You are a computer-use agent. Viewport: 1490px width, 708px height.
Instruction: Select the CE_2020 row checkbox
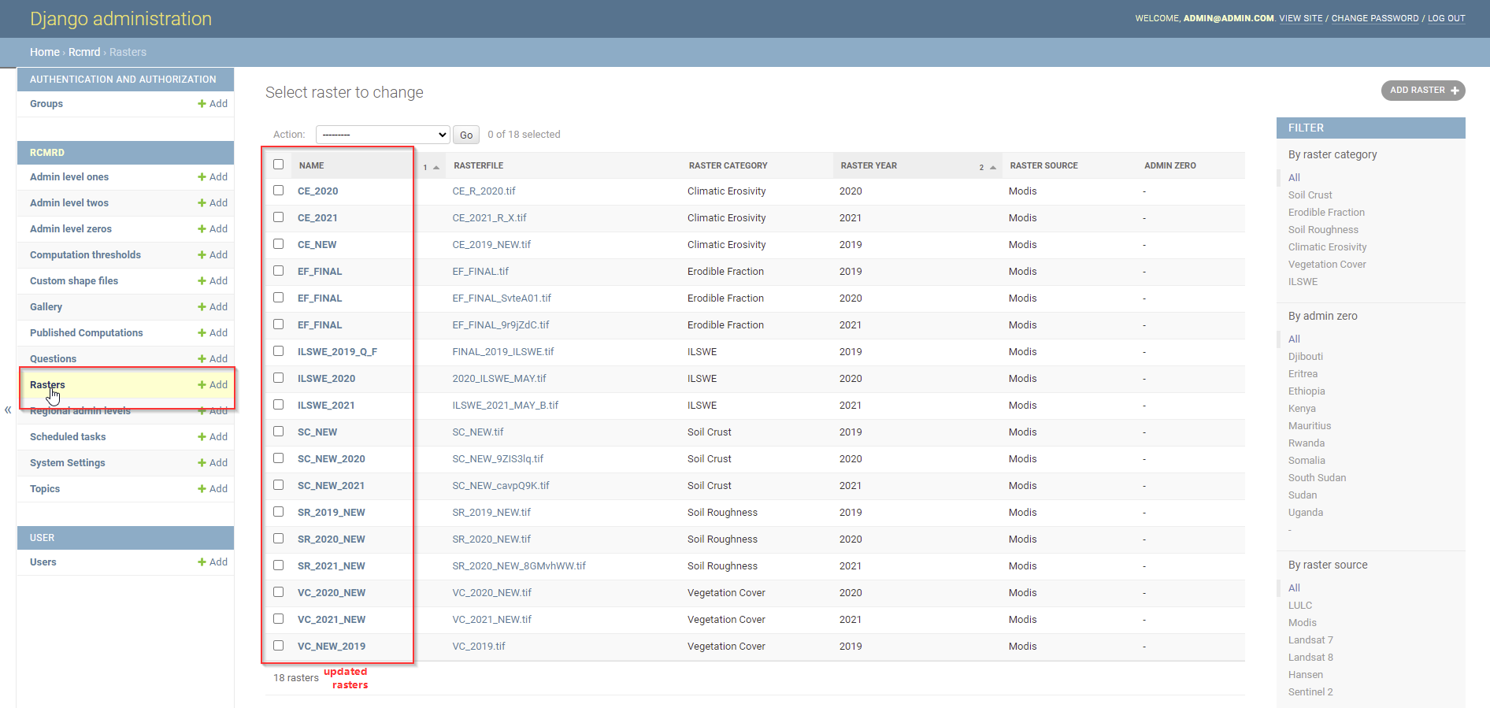(x=278, y=191)
